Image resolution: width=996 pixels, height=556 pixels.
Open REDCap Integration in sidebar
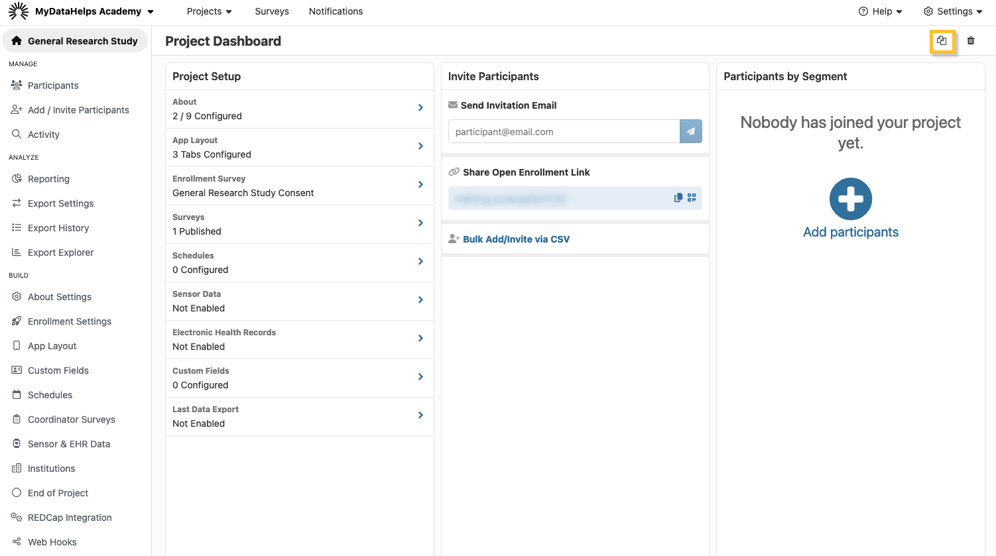[x=70, y=518]
